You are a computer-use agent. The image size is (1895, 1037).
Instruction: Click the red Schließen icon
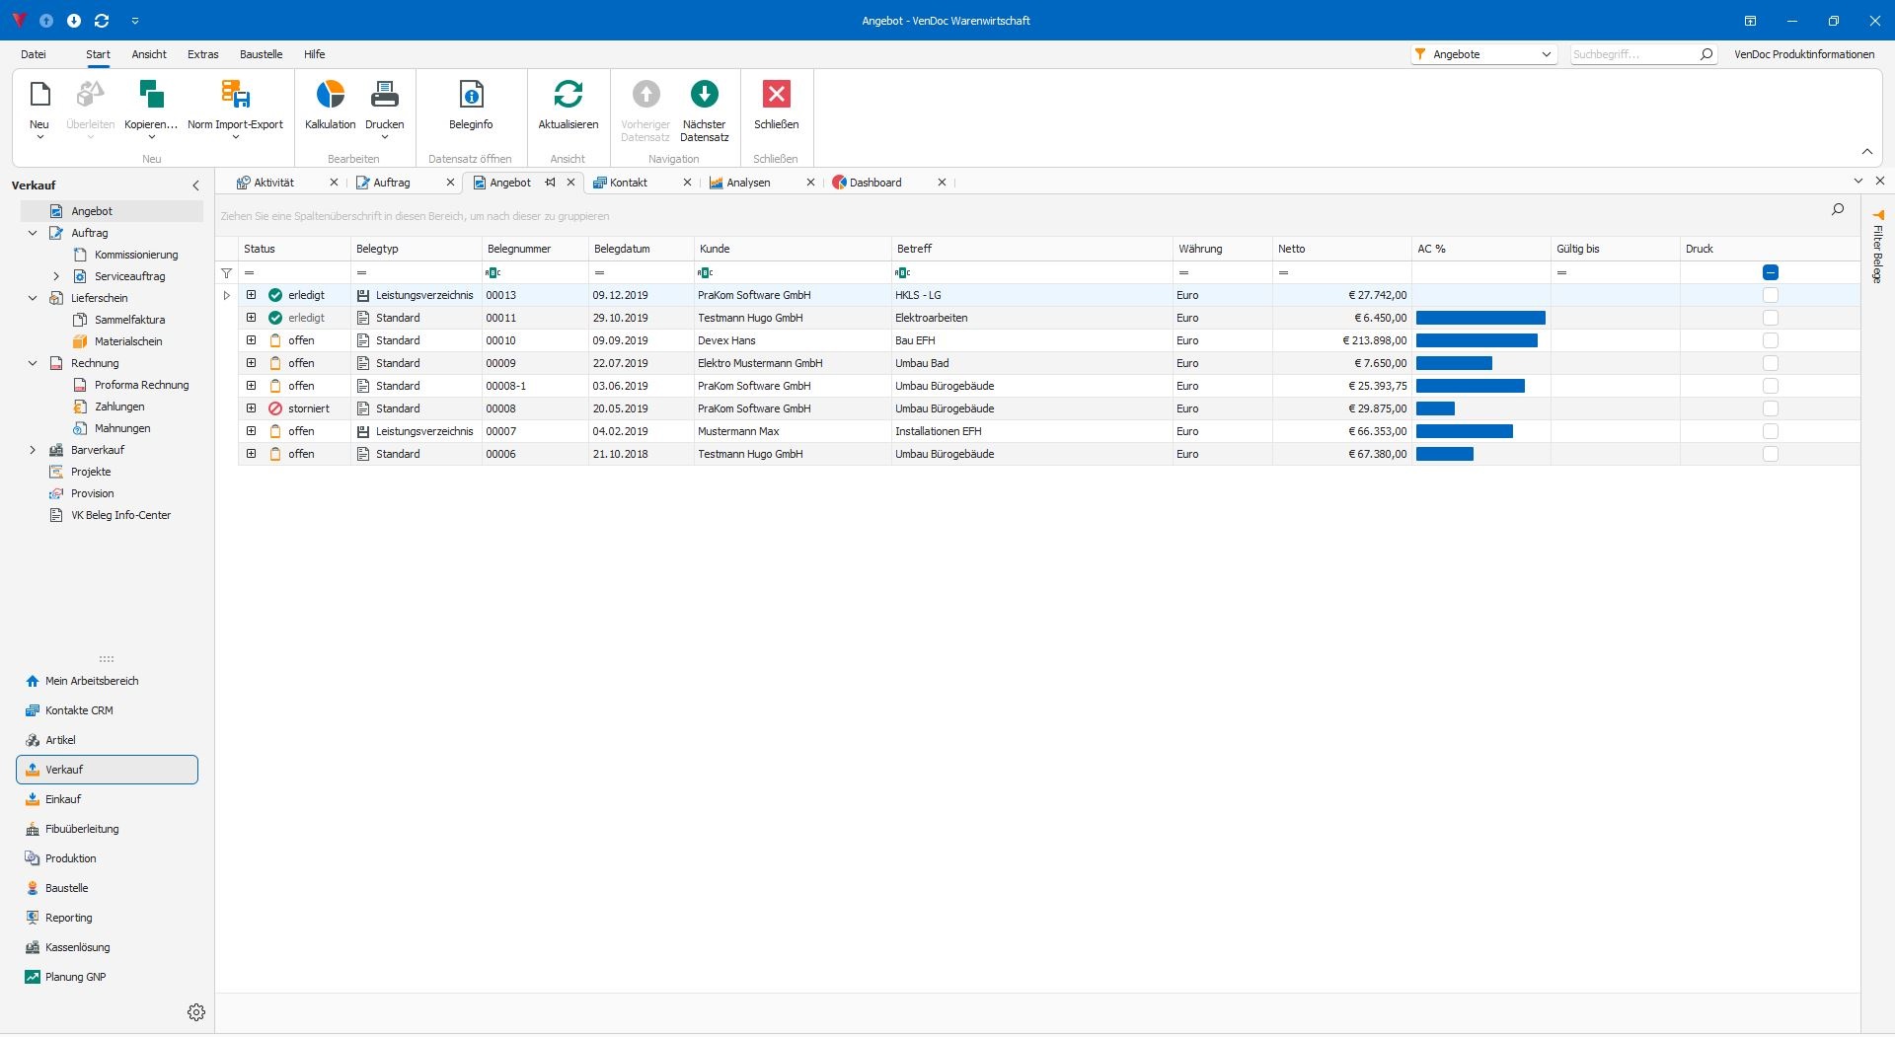tap(776, 95)
